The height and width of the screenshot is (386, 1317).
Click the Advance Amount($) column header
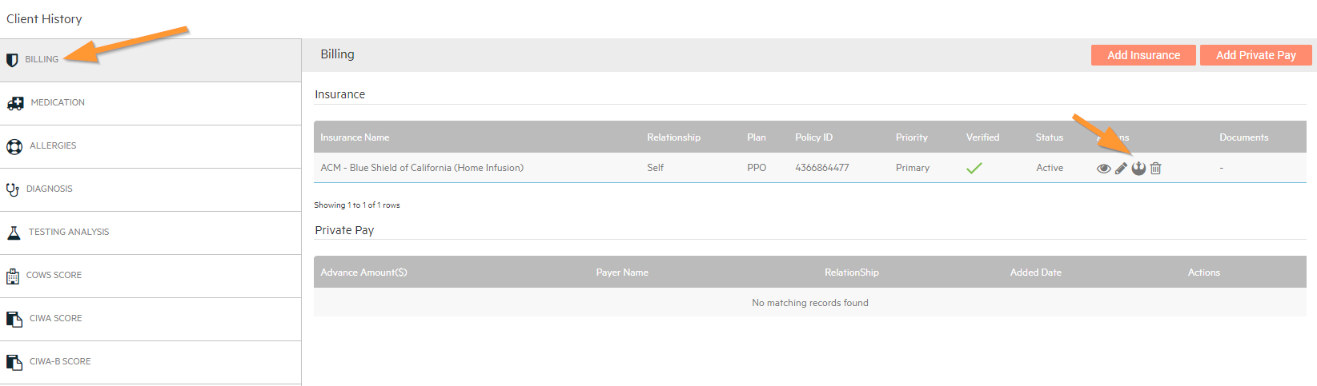363,273
